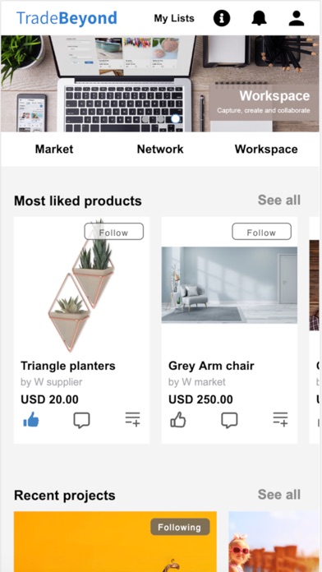322x572 pixels.
Task: Open My Lists in the header
Action: (174, 18)
